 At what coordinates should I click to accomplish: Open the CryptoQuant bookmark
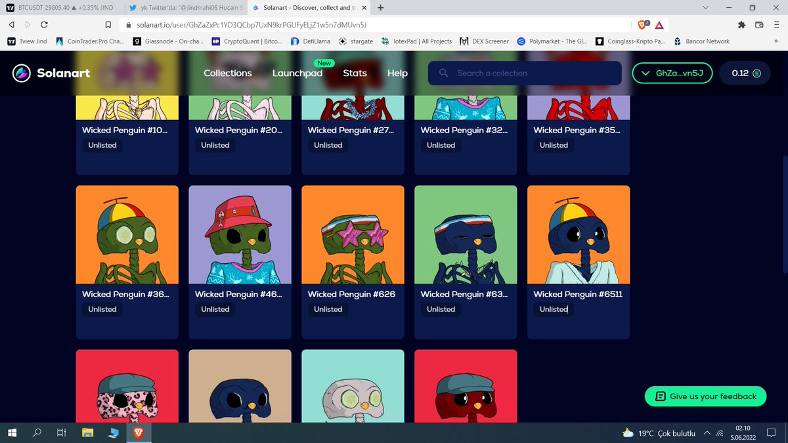(247, 41)
